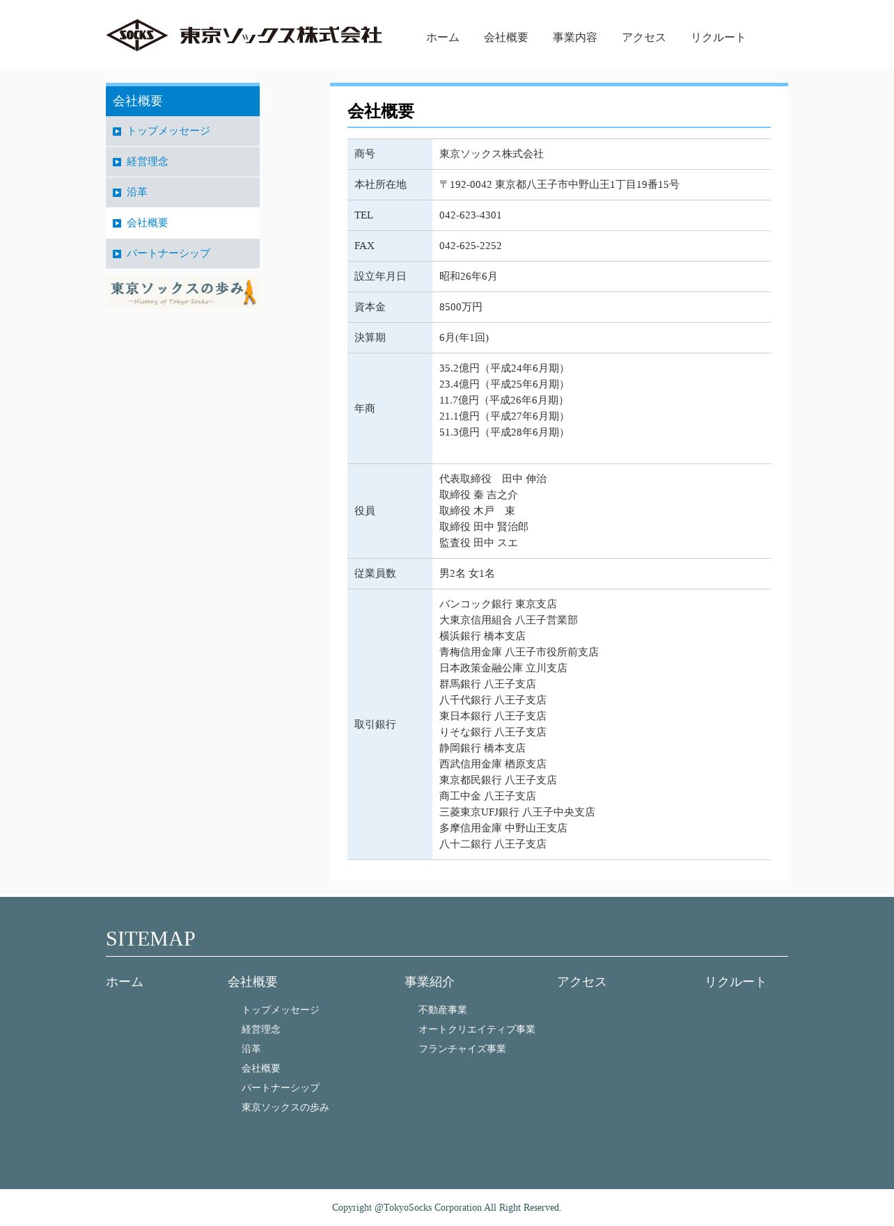Click the main 会社概要 page heading
The width and height of the screenshot is (894, 1226).
pos(381,111)
